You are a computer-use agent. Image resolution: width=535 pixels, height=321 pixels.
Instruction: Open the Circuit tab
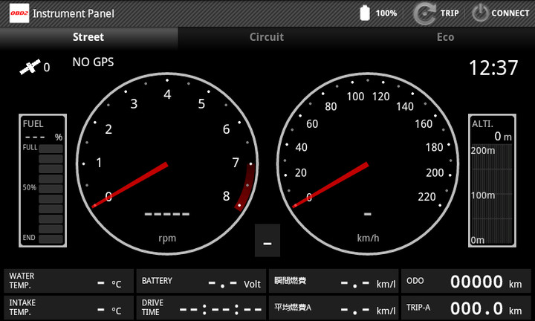pos(267,37)
